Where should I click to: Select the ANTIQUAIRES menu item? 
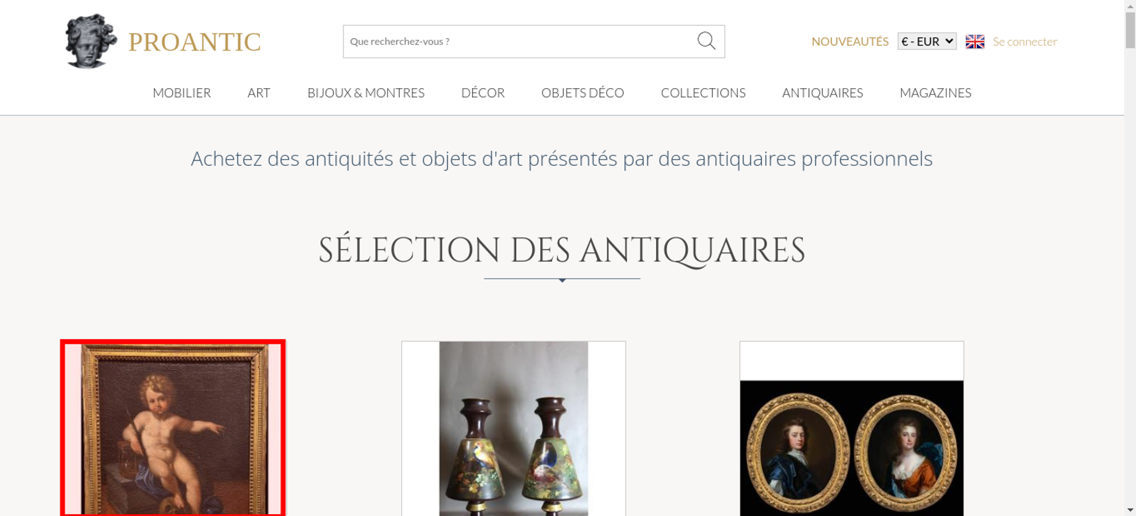tap(822, 93)
